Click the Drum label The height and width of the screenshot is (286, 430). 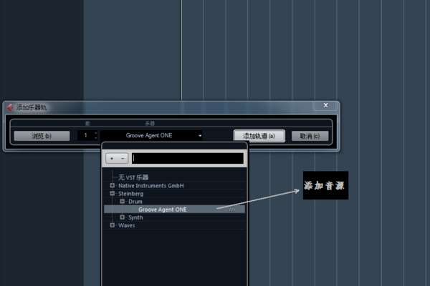point(135,202)
